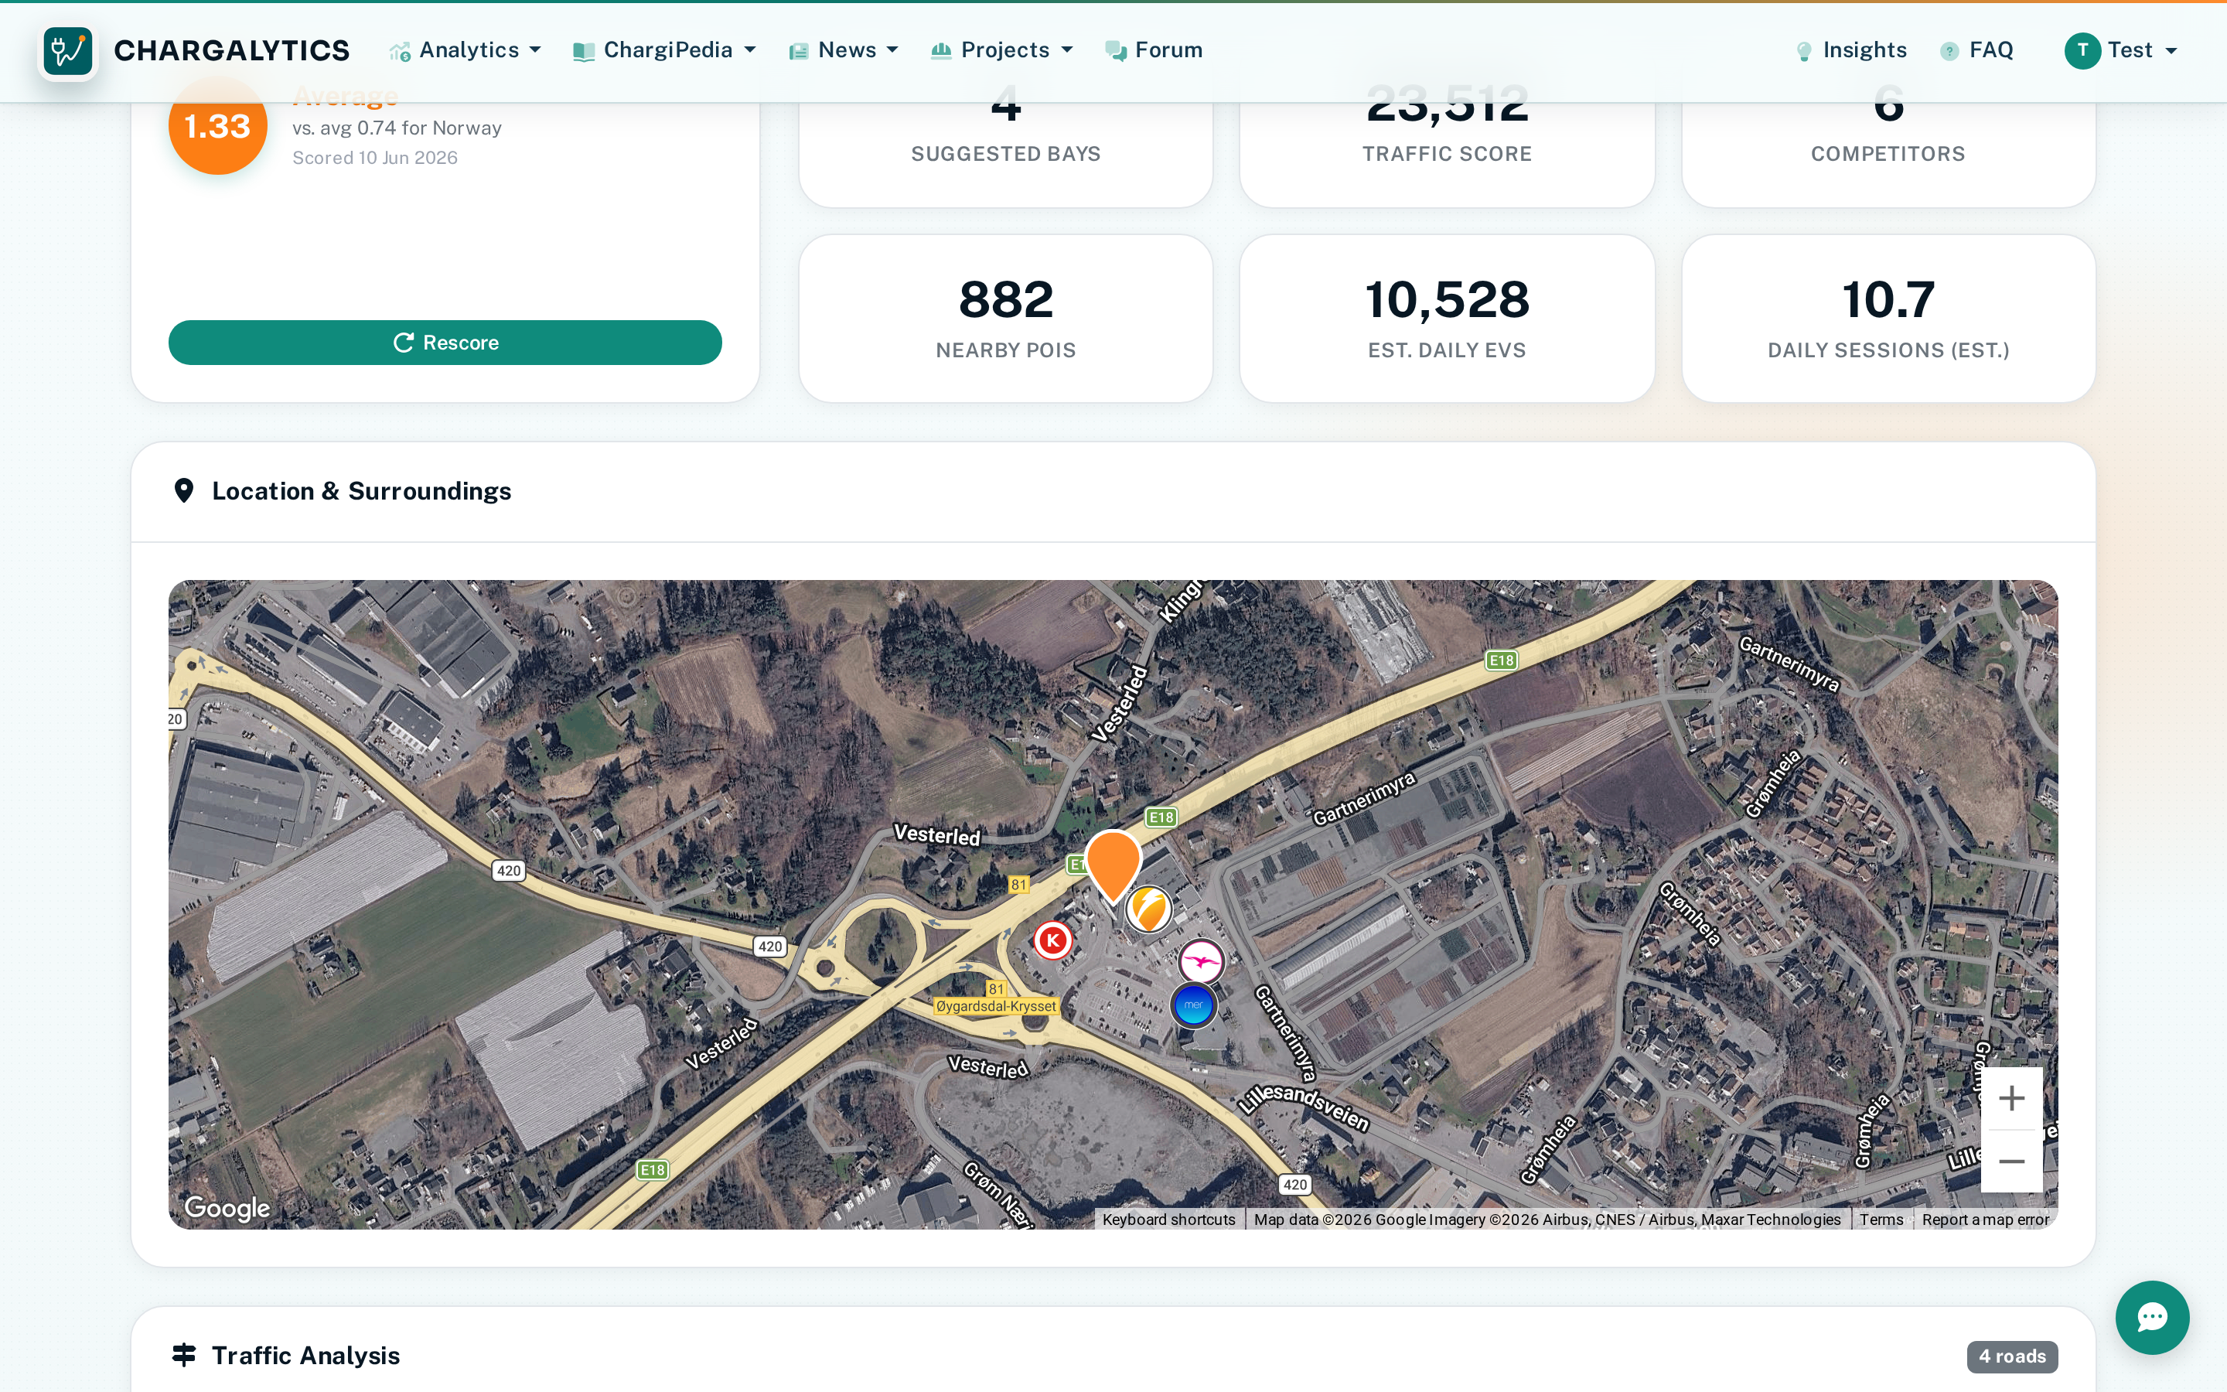The image size is (2227, 1392).
Task: Expand the ChargiPedia menu
Action: [663, 49]
